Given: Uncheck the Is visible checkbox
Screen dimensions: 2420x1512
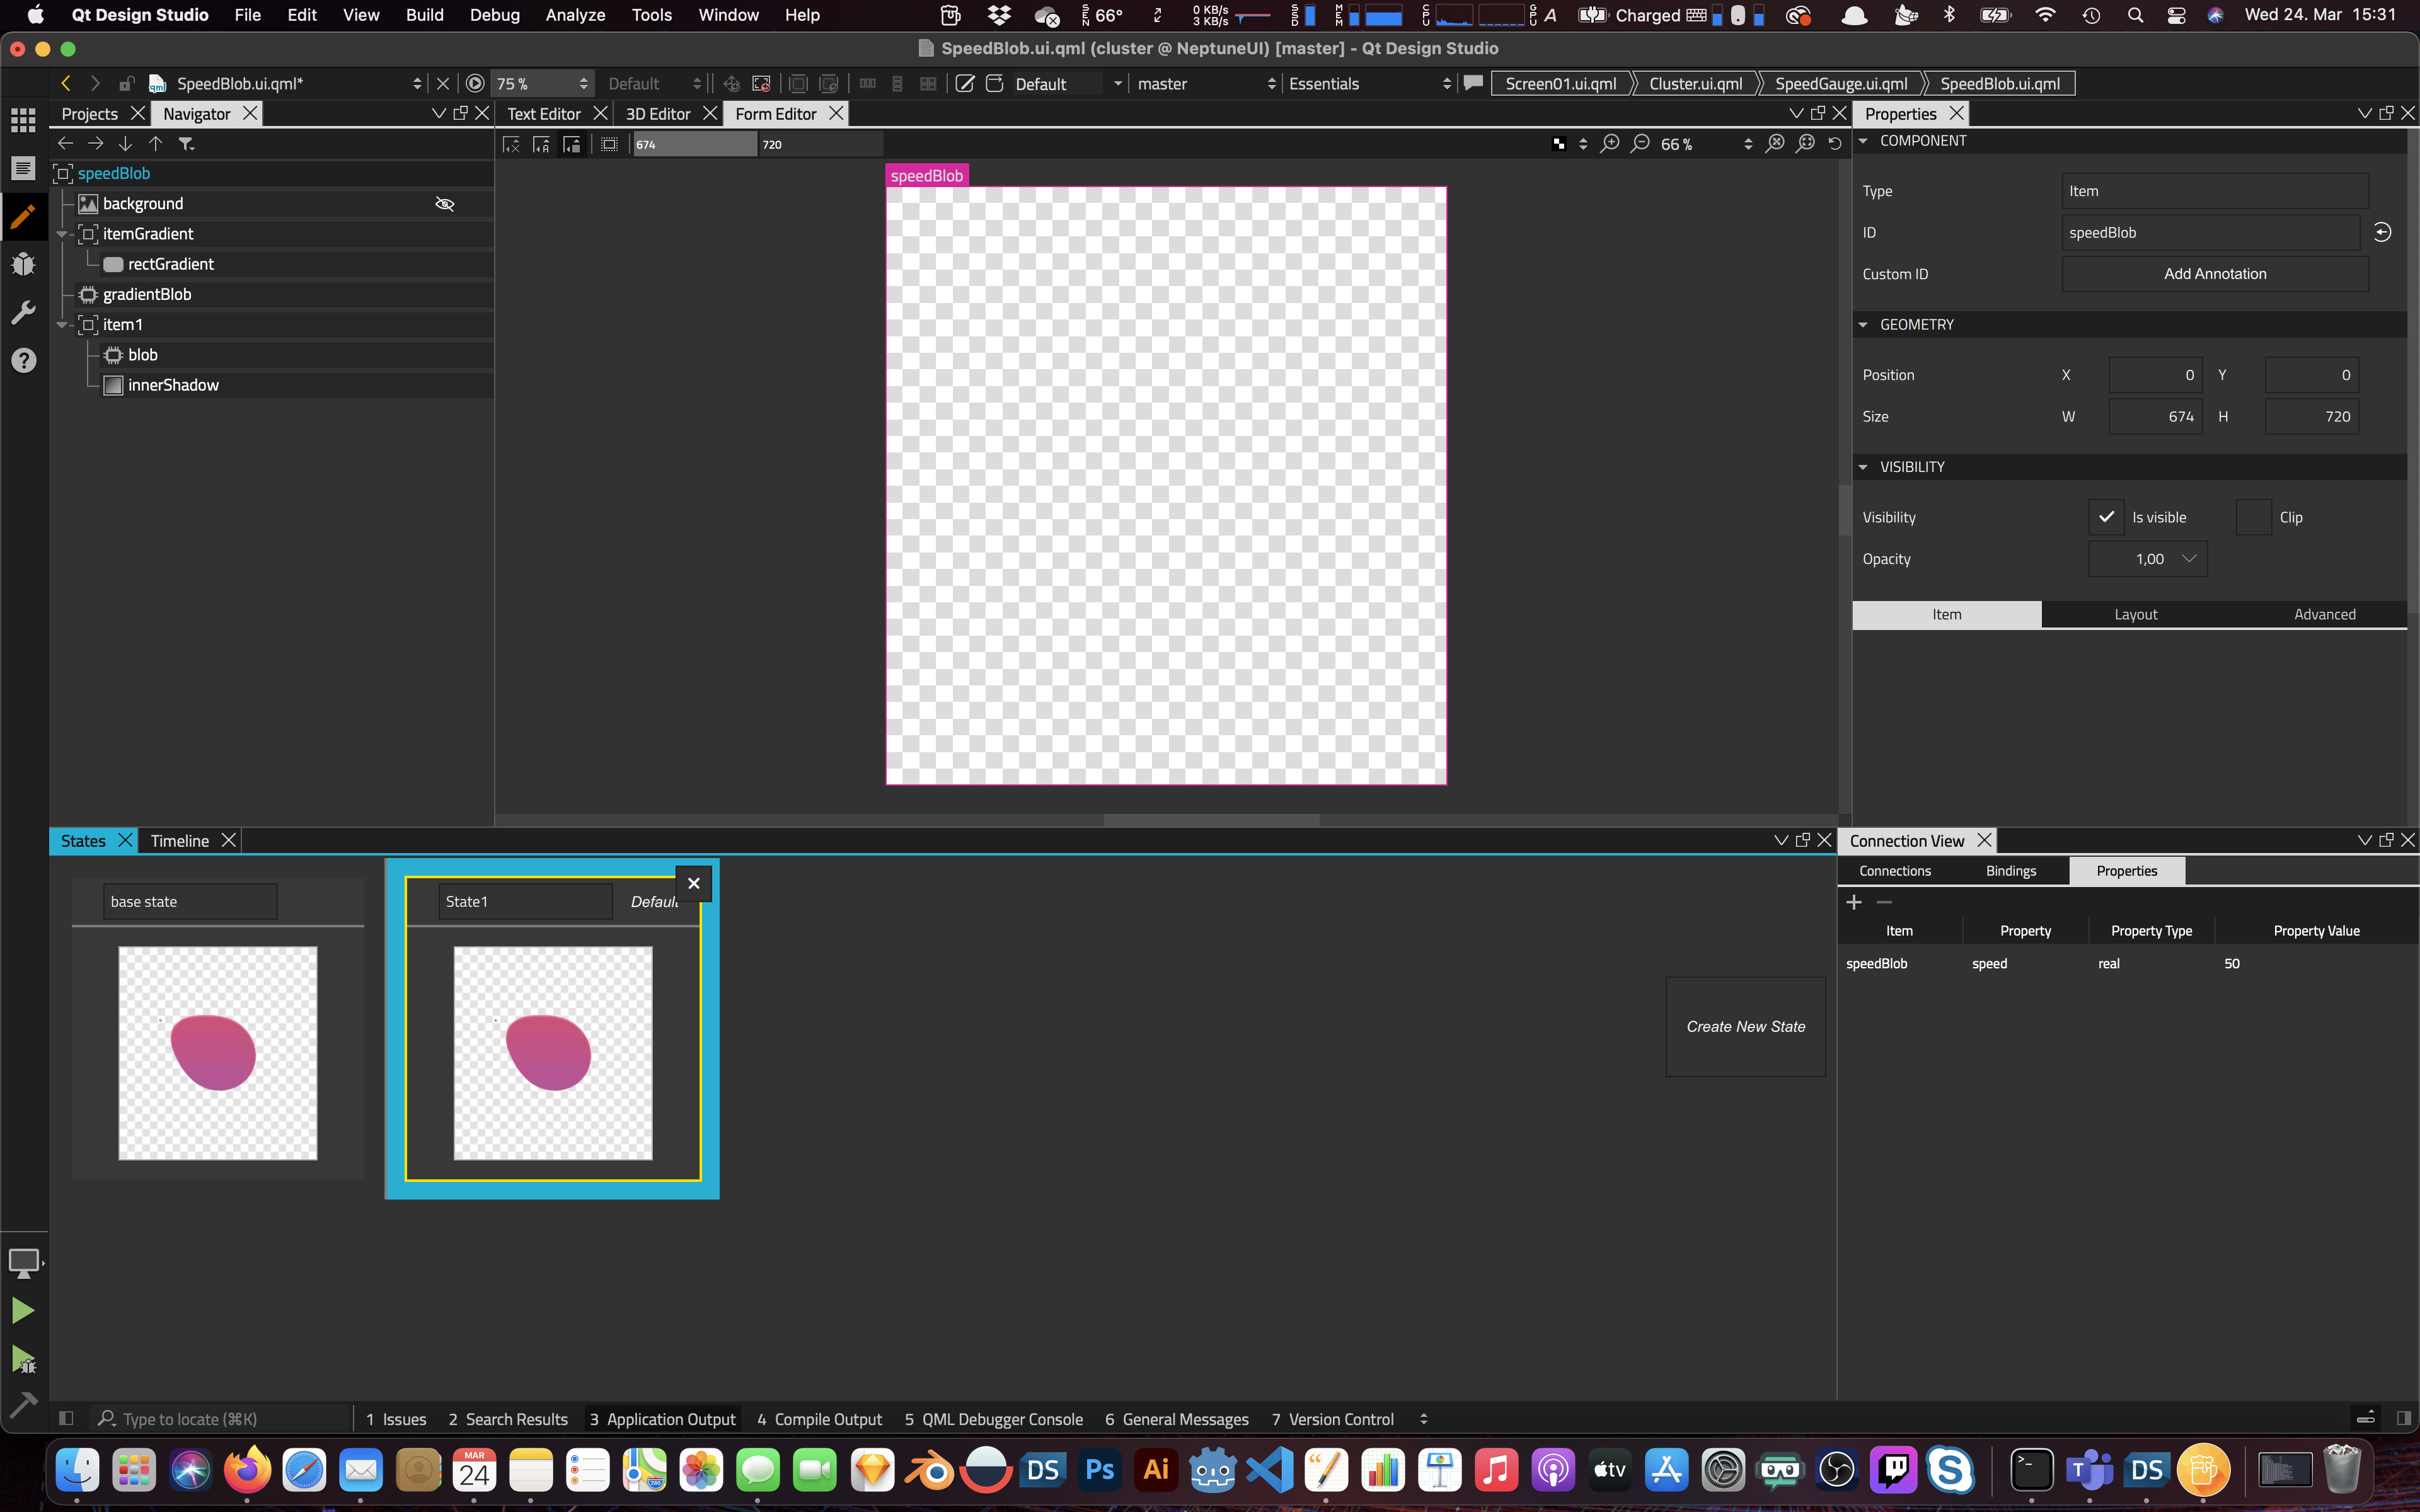Looking at the screenshot, I should (2106, 517).
